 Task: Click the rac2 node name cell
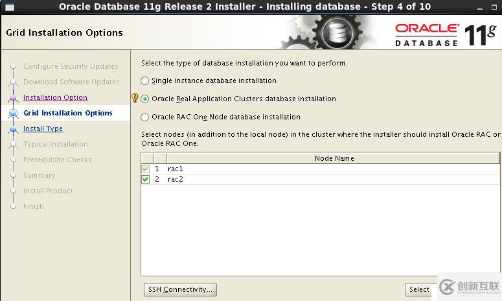[334, 179]
